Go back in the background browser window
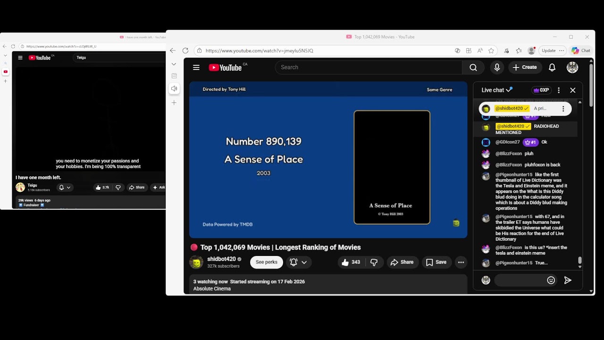 coord(5,46)
